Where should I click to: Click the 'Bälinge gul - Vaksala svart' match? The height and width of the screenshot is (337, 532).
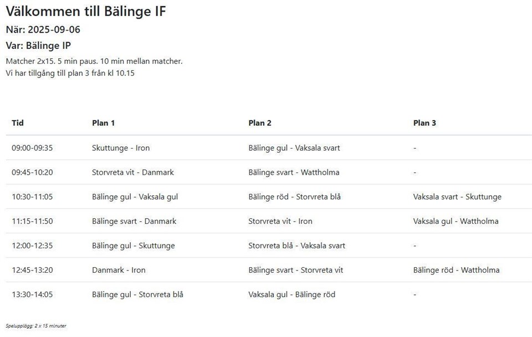pos(294,148)
